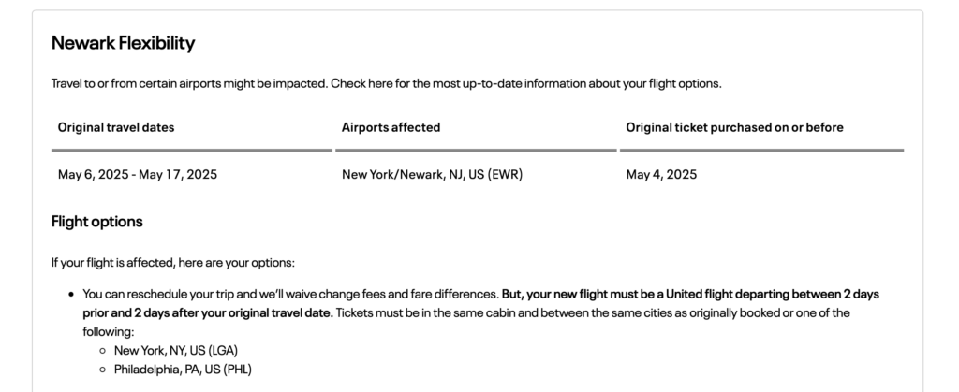This screenshot has width=959, height=392.
Task: Click the May 6, 2025 - May 17, 2025 cell
Action: 138,175
